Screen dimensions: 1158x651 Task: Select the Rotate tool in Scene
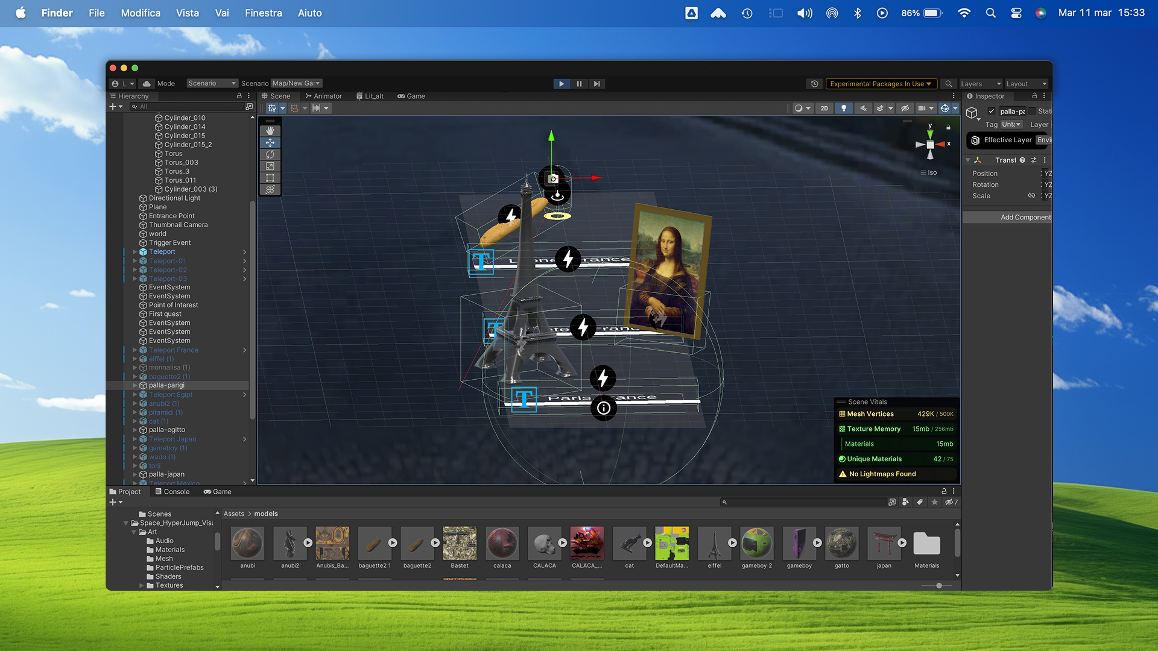[270, 154]
